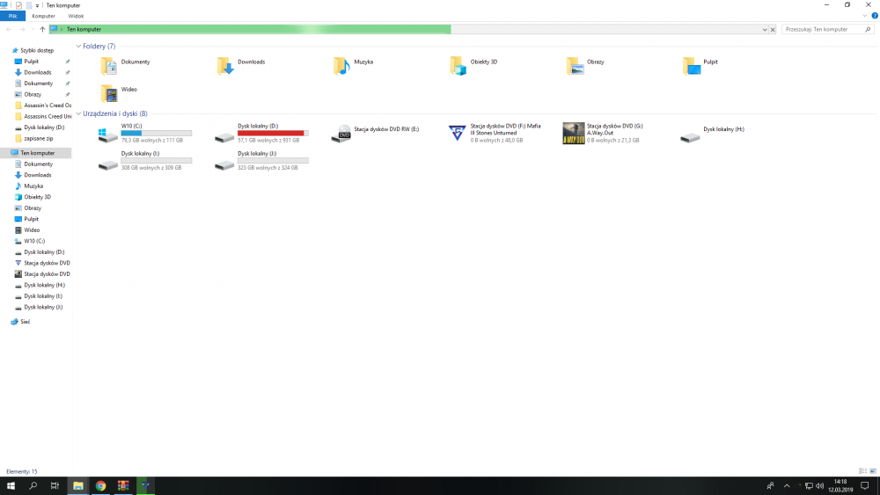Image resolution: width=880 pixels, height=495 pixels.
Task: Open the Komputer ribbon tab
Action: (43, 16)
